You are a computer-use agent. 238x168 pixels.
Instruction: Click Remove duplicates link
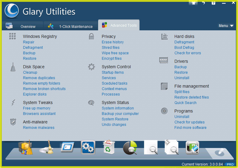click(x=39, y=78)
